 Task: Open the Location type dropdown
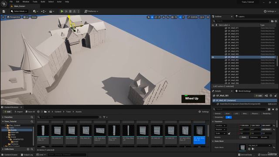221,126
